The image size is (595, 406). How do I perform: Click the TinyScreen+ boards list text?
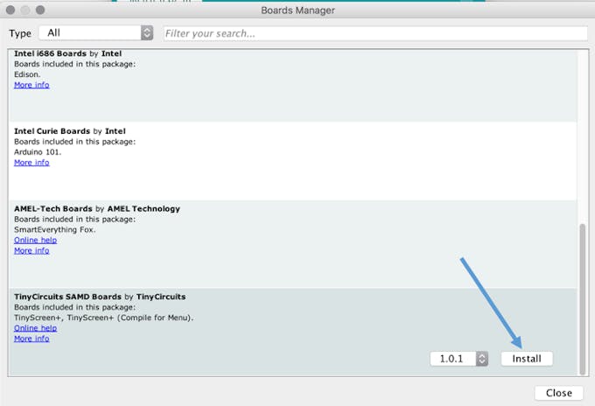click(103, 318)
